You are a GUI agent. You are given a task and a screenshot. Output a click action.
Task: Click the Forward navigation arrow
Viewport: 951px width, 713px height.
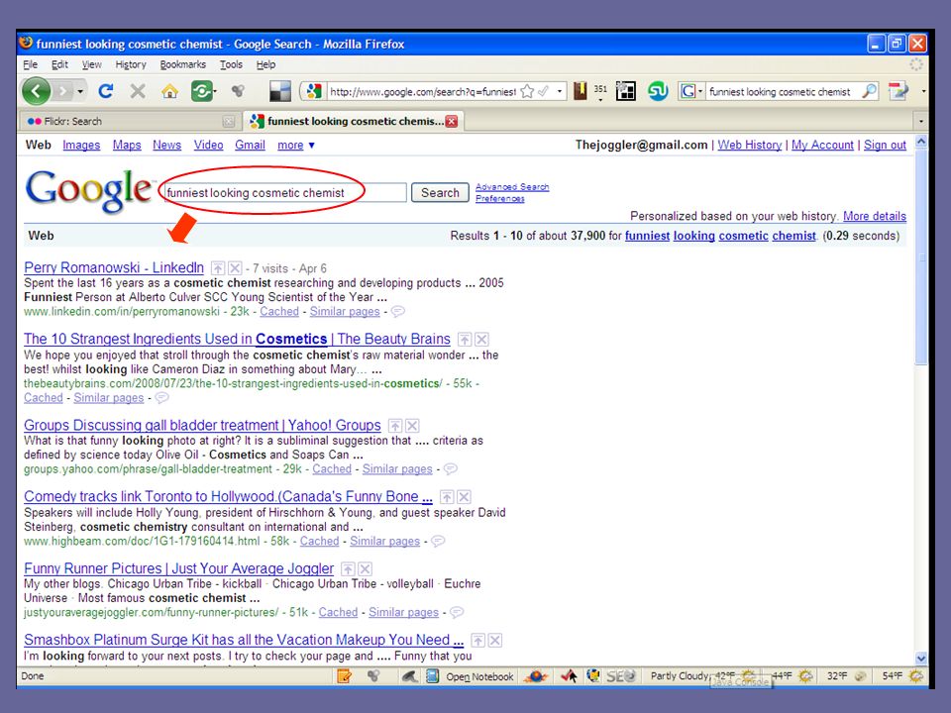pos(61,91)
